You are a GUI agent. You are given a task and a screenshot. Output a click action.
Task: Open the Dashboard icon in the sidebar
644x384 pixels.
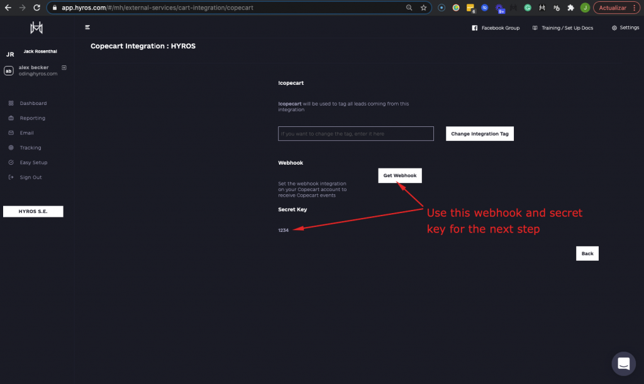(x=11, y=103)
